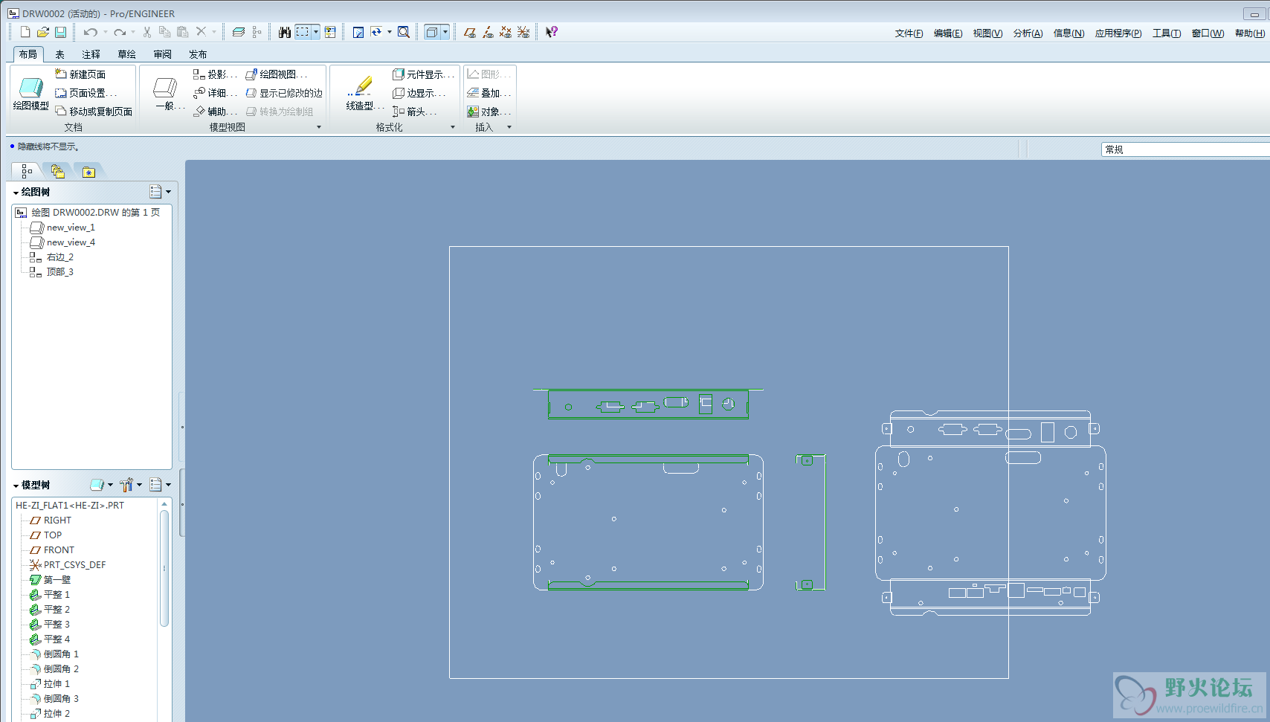The width and height of the screenshot is (1270, 722).
Task: Open the 常规 filter combo box
Action: [x=1184, y=149]
